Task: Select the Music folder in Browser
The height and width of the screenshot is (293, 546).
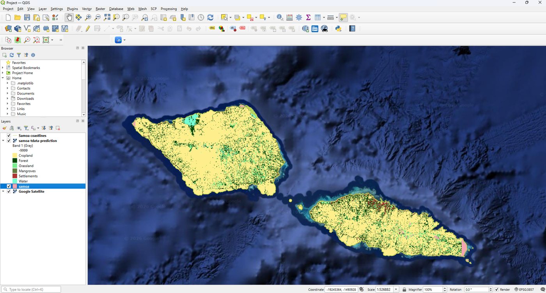Action: (21, 114)
